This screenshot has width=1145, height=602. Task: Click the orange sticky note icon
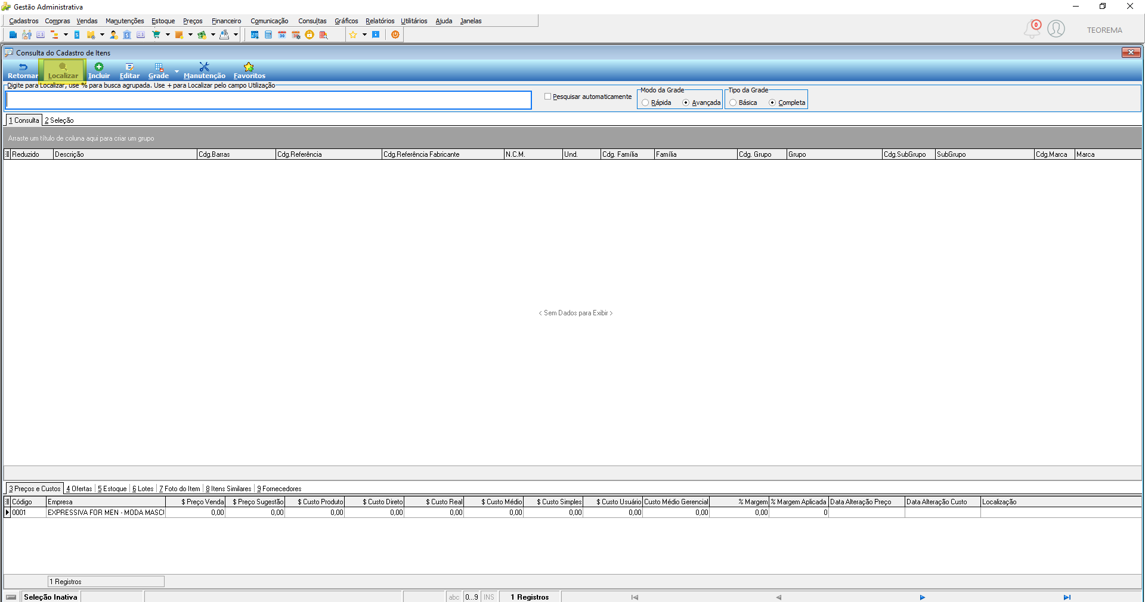179,35
